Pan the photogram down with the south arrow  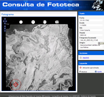(x=5, y=23)
